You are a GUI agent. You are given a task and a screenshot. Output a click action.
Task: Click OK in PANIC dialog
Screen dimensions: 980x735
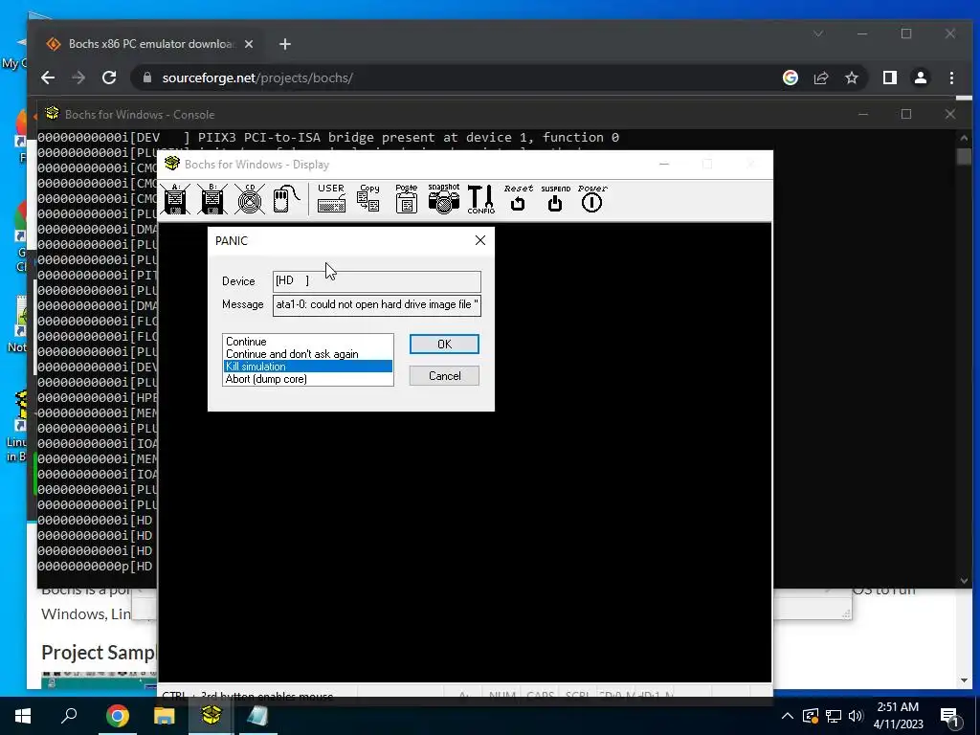coord(444,345)
